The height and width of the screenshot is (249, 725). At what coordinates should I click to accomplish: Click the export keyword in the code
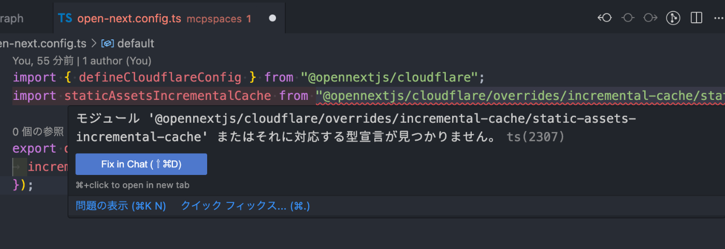[34, 149]
